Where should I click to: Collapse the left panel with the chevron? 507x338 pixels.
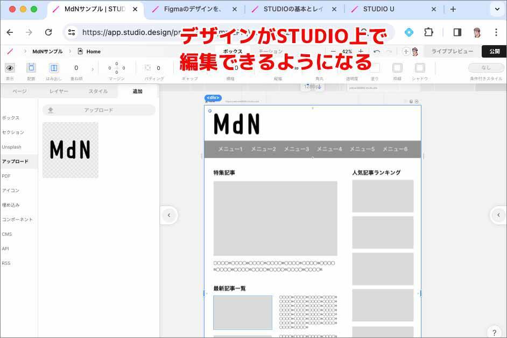tap(169, 215)
